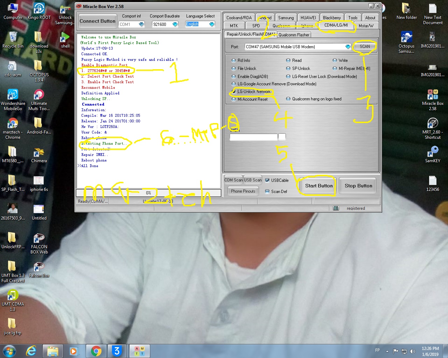Open the Qualcomm Flasher sub-tab
The width and height of the screenshot is (448, 358).
click(294, 35)
